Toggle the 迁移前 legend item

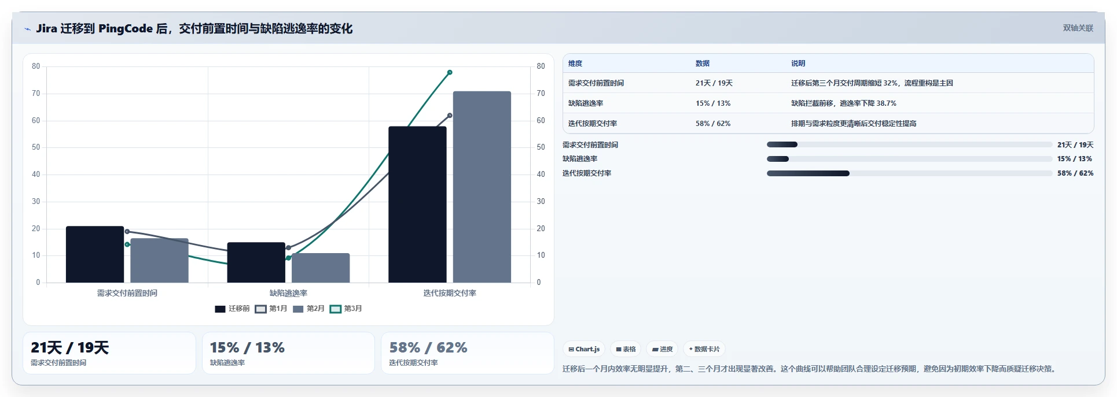pyautogui.click(x=232, y=309)
